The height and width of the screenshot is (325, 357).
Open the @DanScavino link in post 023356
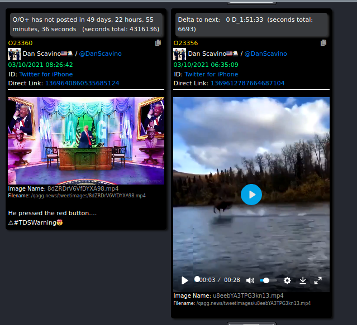(265, 54)
